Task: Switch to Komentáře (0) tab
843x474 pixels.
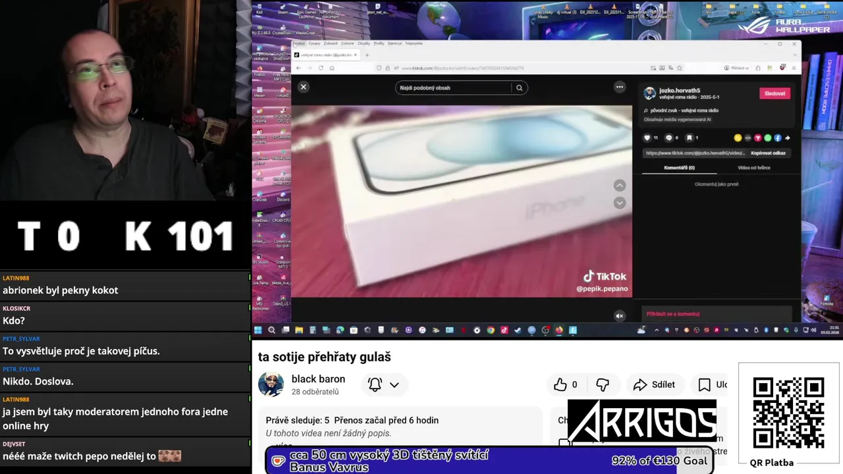Action: pyautogui.click(x=679, y=168)
